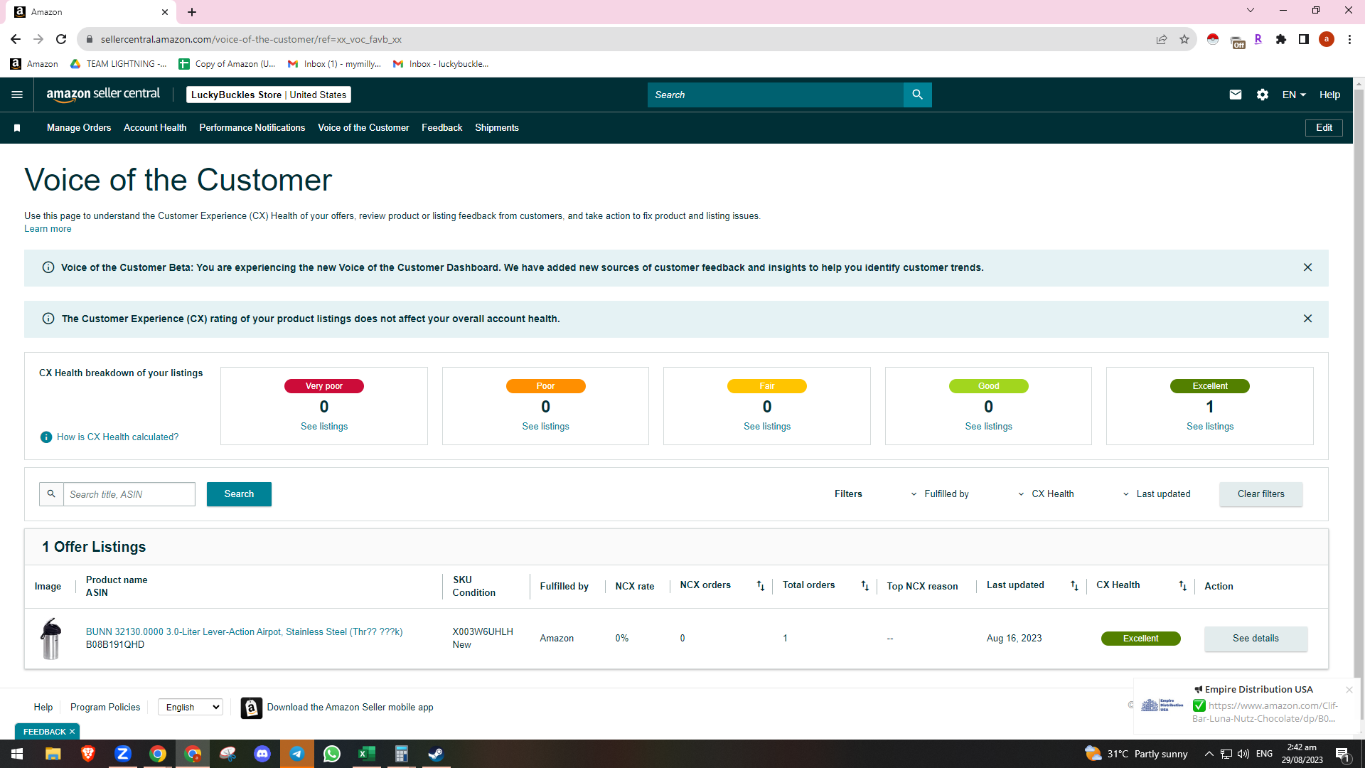The height and width of the screenshot is (768, 1365).
Task: Open the settings gear icon
Action: 1263,95
